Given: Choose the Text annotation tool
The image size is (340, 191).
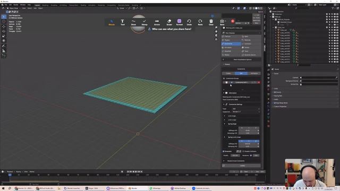Looking at the screenshot, I should 123,22.
